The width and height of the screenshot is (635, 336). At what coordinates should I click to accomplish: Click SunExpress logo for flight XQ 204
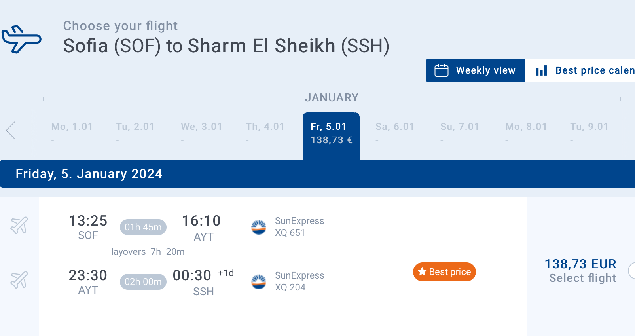click(259, 282)
